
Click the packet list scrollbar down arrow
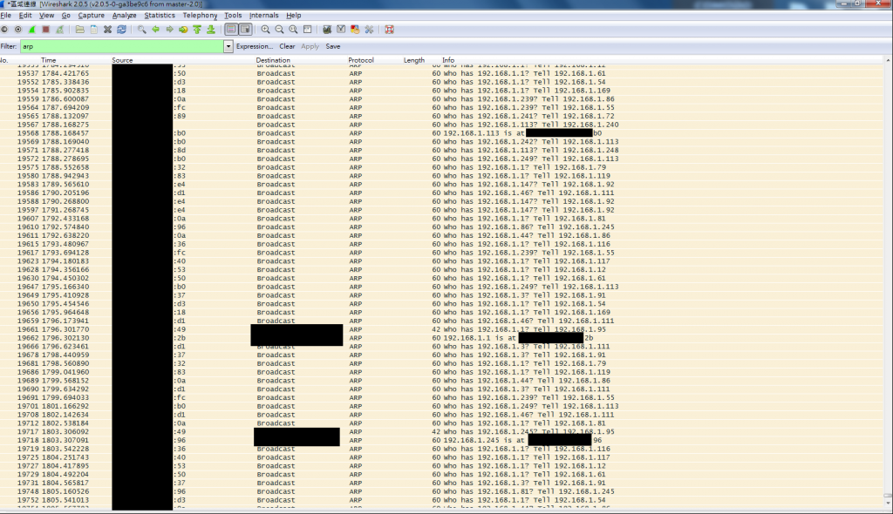click(x=888, y=504)
